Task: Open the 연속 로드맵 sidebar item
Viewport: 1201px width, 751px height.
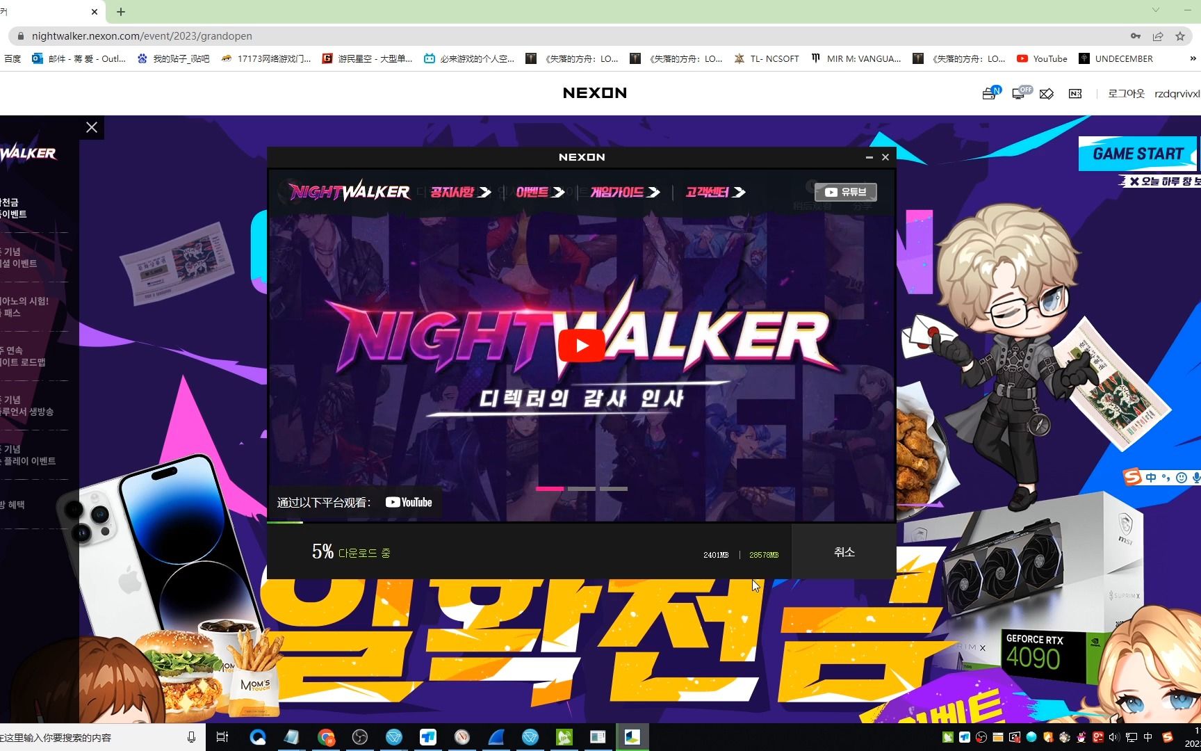Action: click(x=24, y=356)
